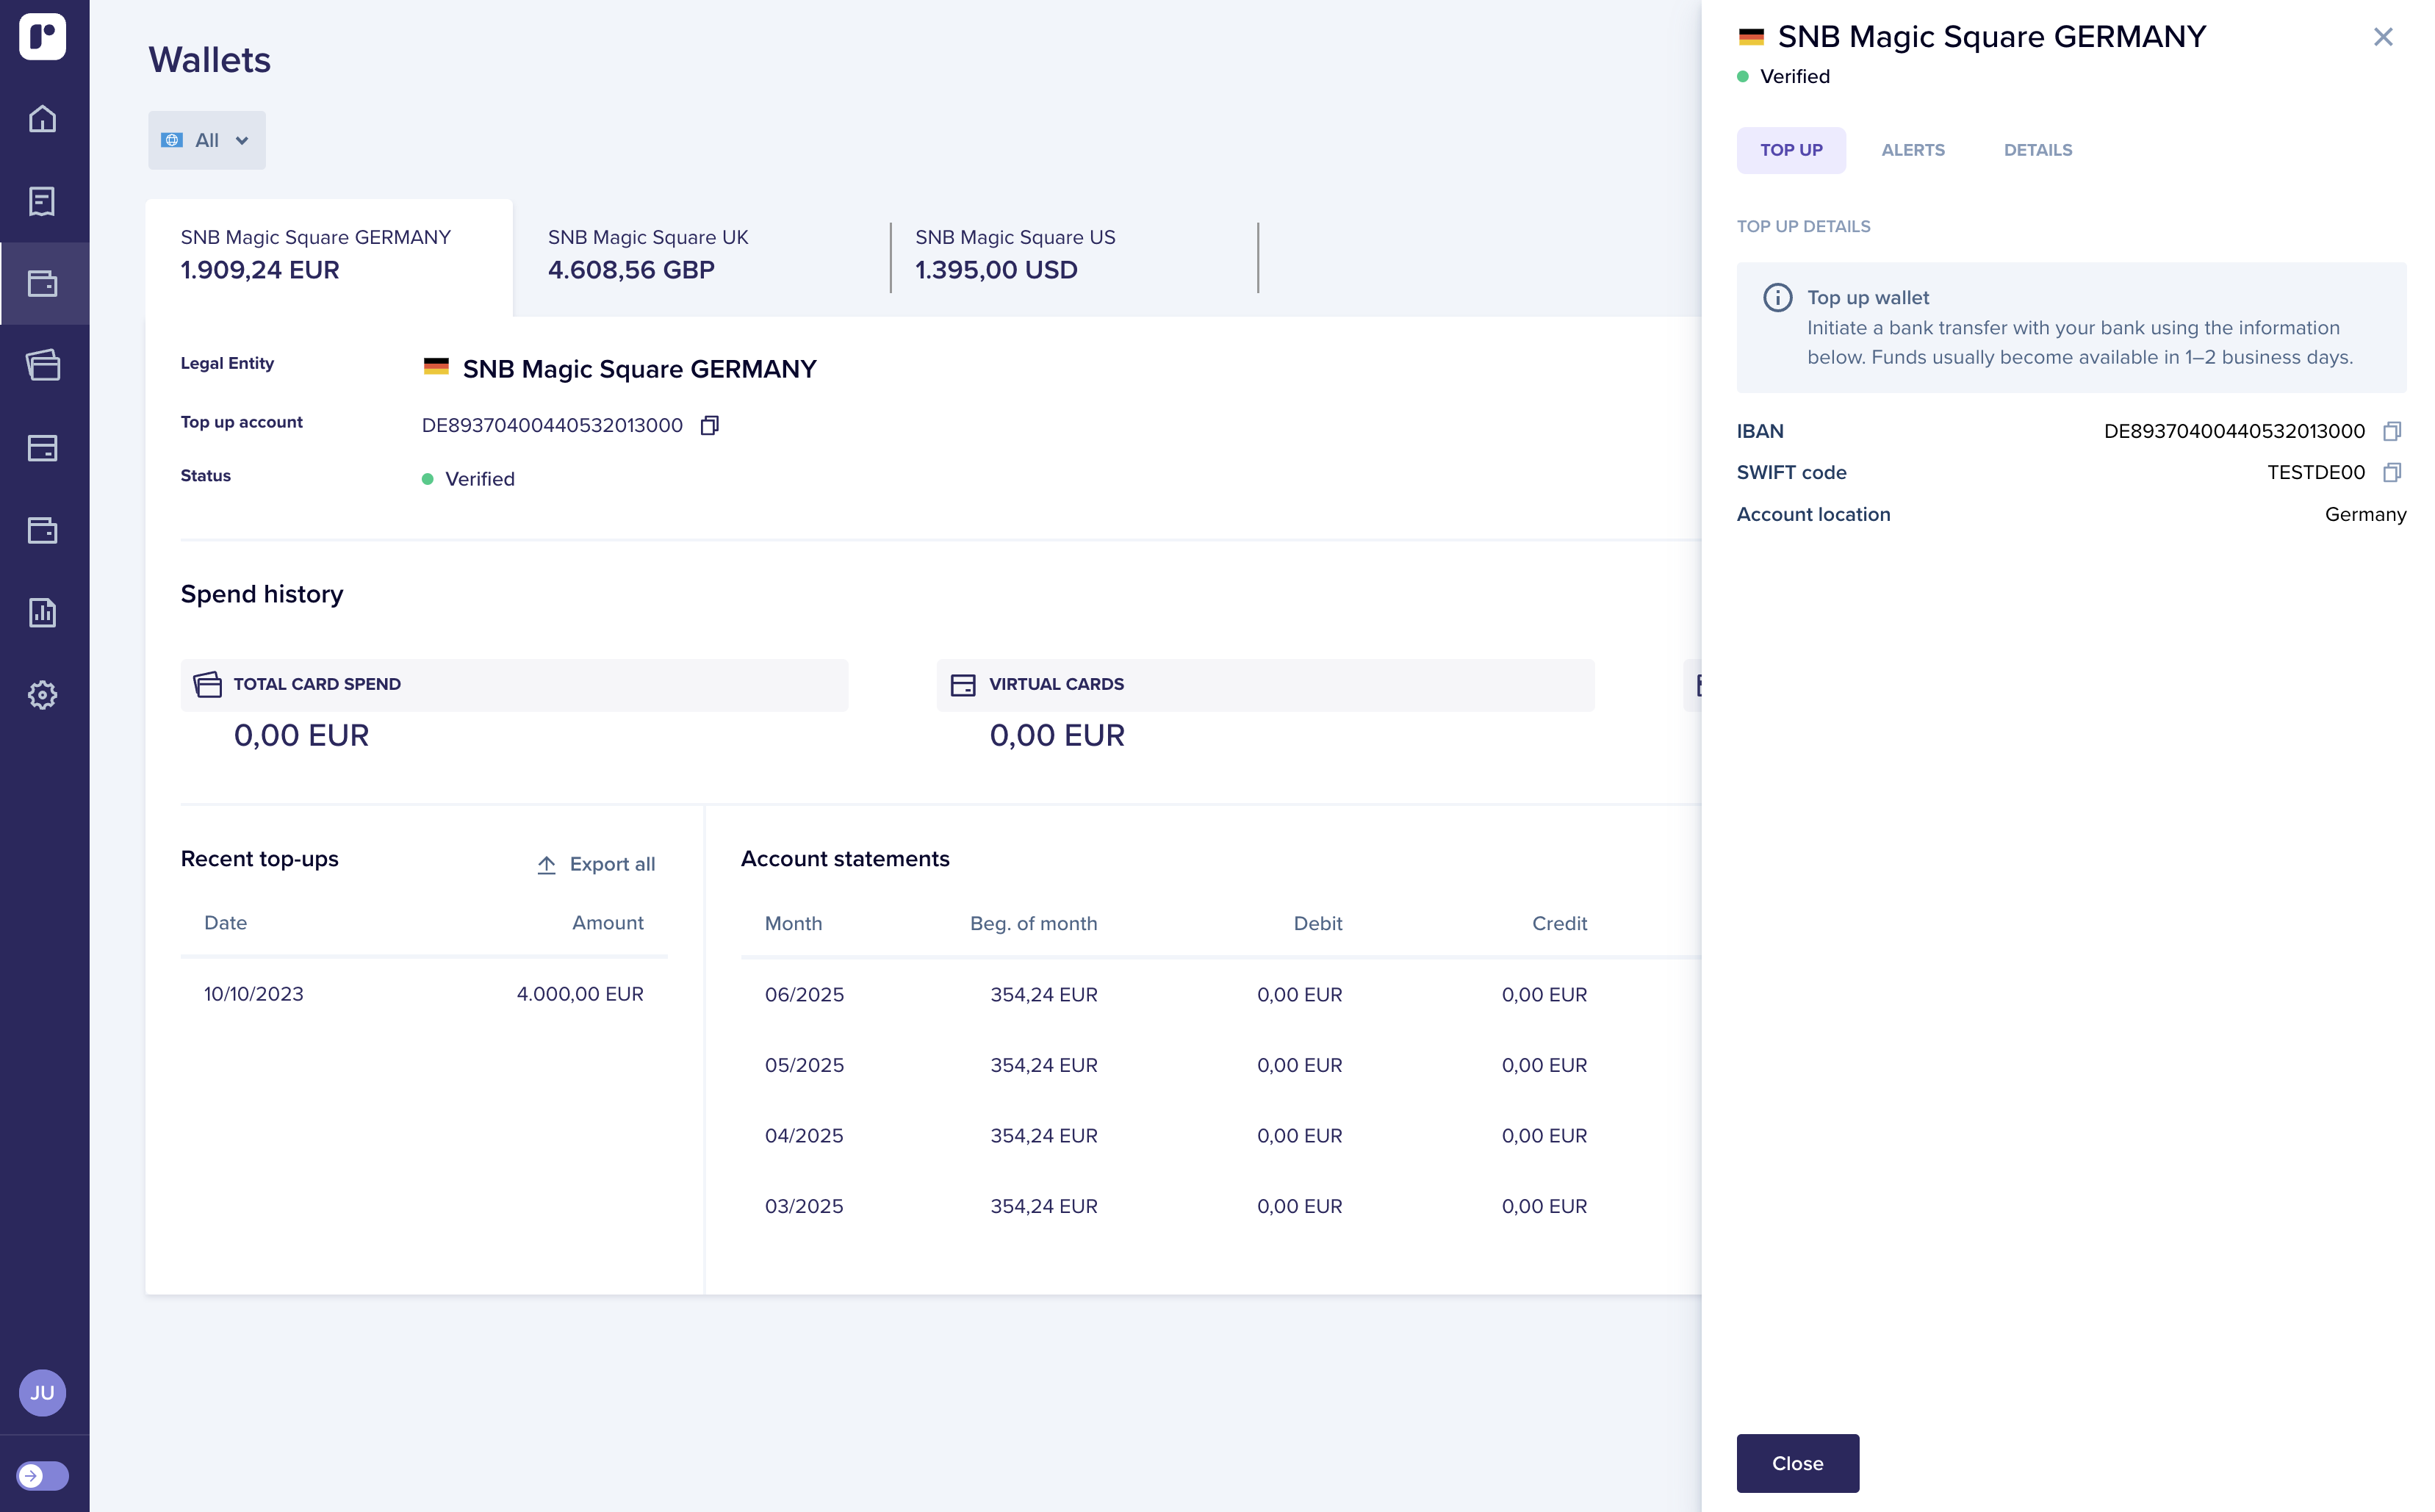Open the 06/2025 account statement row
This screenshot has width=2435, height=1512.
[1175, 995]
